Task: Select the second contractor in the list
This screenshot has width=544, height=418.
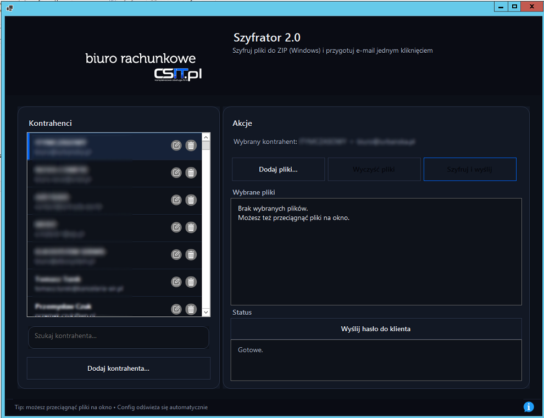Action: coord(114,174)
